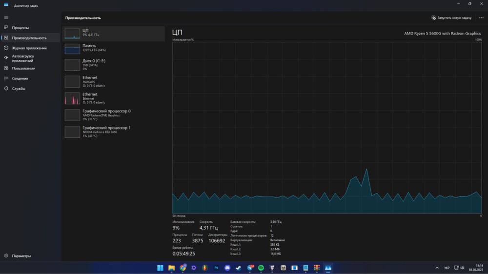The image size is (488, 274).
Task: Click the AMD Ryzen 5 5600G label
Action: coord(442,33)
